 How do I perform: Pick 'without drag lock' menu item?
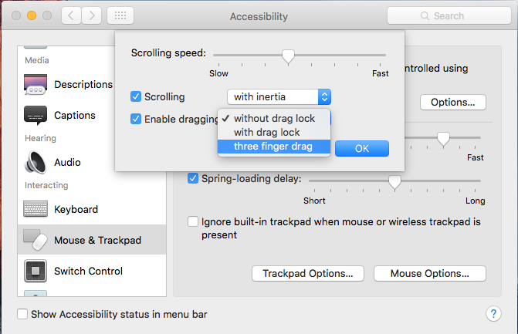click(x=274, y=119)
